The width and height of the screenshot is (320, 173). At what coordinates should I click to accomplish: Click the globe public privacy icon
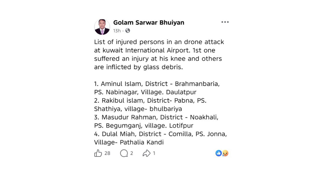[x=128, y=31]
